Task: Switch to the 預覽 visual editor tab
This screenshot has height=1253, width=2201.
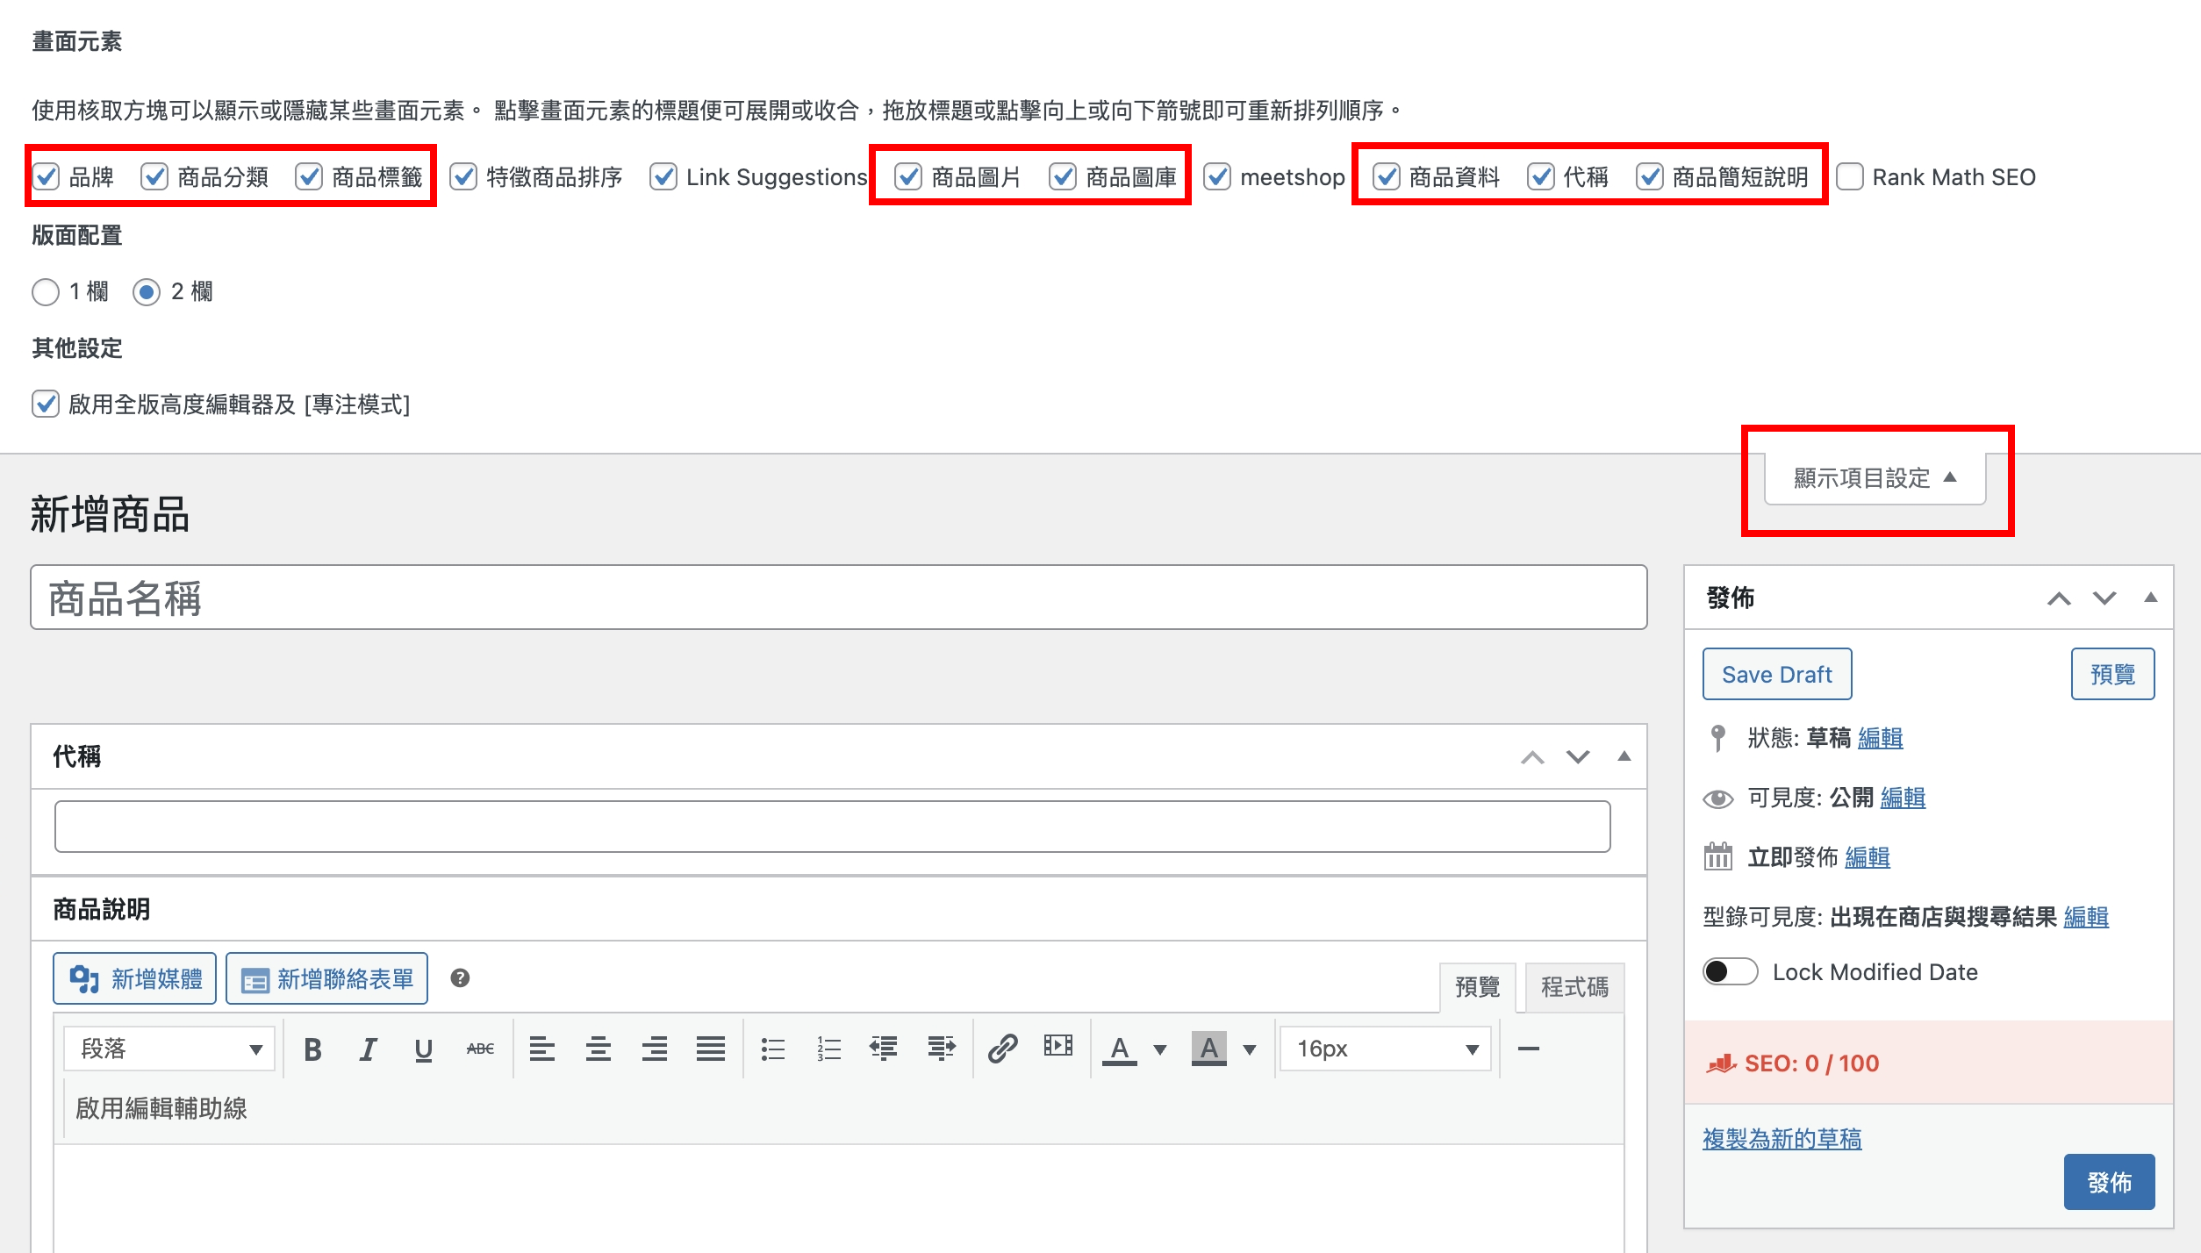Action: (x=1478, y=987)
